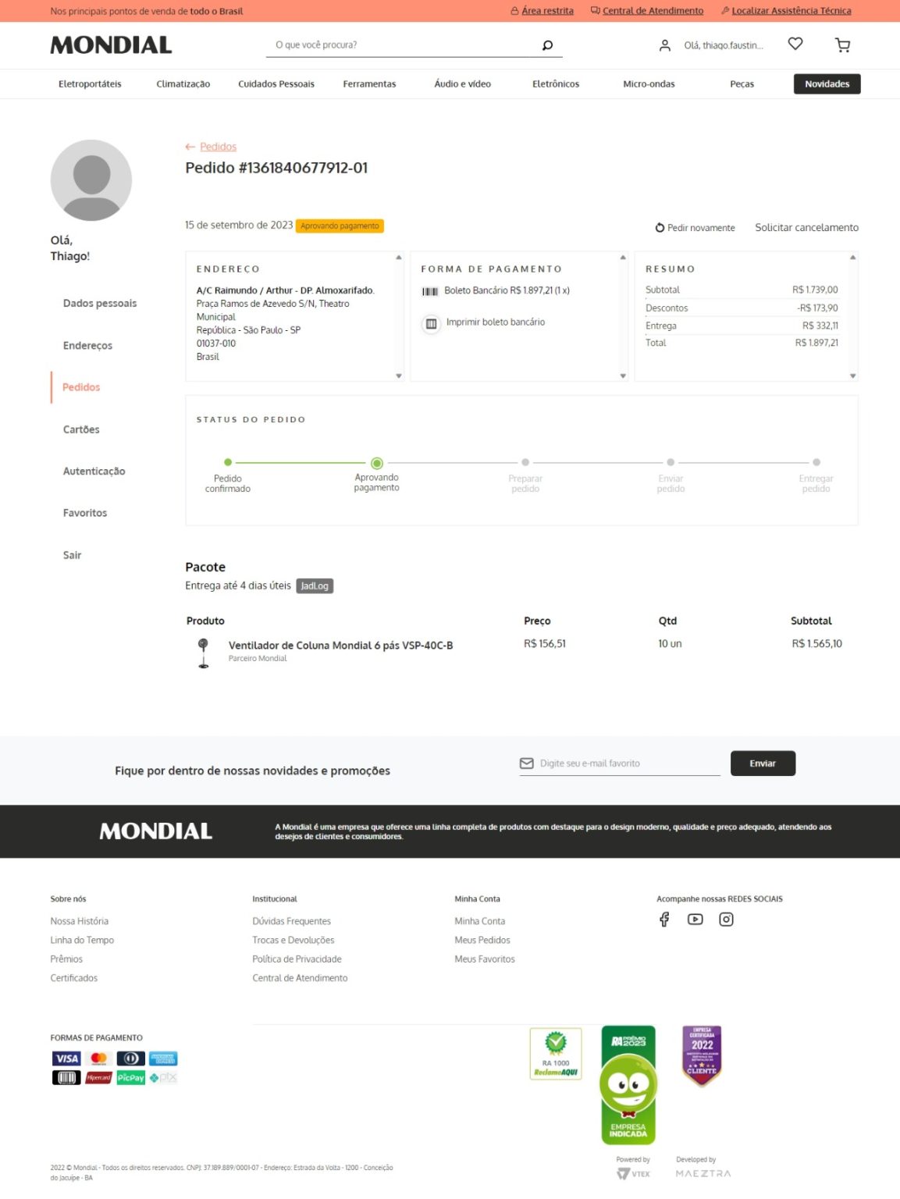Open Mondial's YouTube channel icon
This screenshot has width=900, height=1199.
[695, 919]
